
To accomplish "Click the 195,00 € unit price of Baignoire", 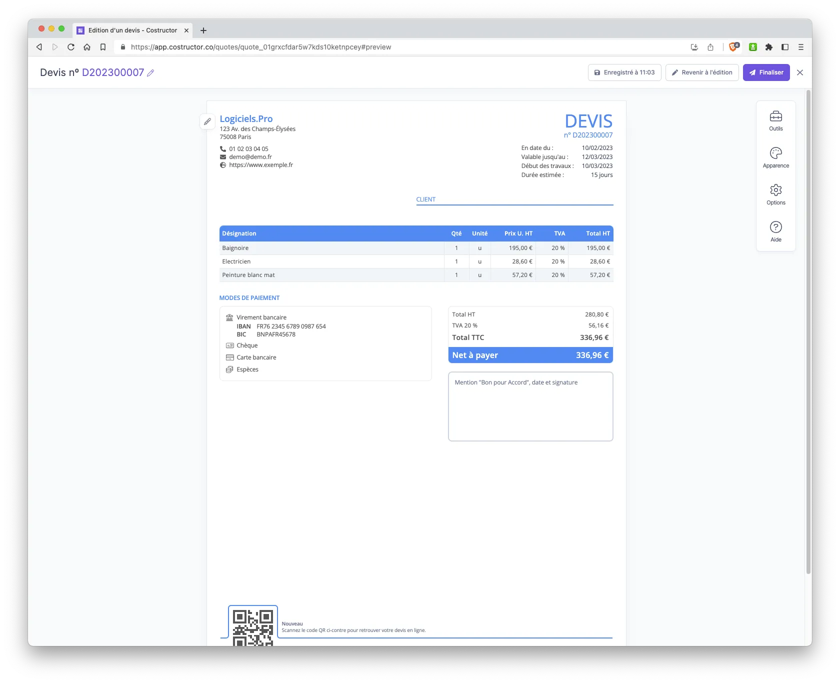I will coord(520,248).
